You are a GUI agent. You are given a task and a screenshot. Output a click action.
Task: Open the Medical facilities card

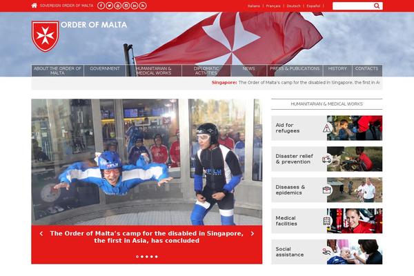pyautogui.click(x=327, y=221)
